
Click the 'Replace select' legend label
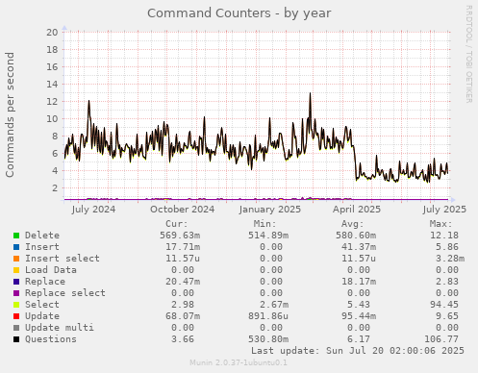tap(65, 293)
